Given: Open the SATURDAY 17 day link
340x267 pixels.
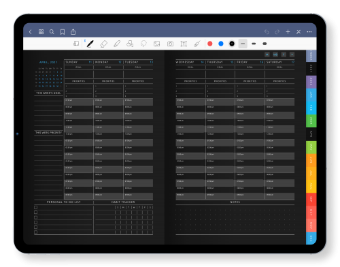Looking at the screenshot, I should 280,62.
